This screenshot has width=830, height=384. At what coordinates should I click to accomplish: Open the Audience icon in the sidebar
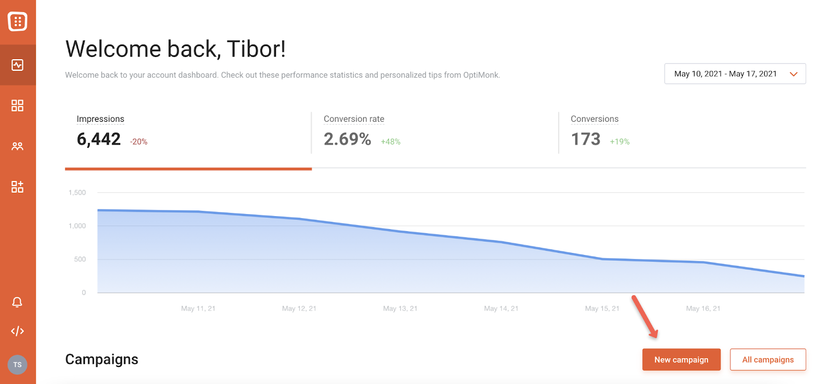(x=18, y=146)
